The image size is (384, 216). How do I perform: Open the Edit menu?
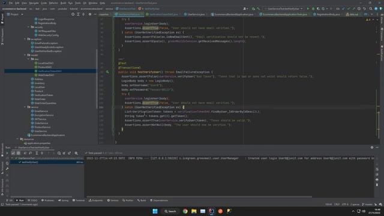pyautogui.click(x=17, y=3)
